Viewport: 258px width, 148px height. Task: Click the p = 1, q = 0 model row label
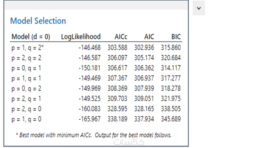26,119
